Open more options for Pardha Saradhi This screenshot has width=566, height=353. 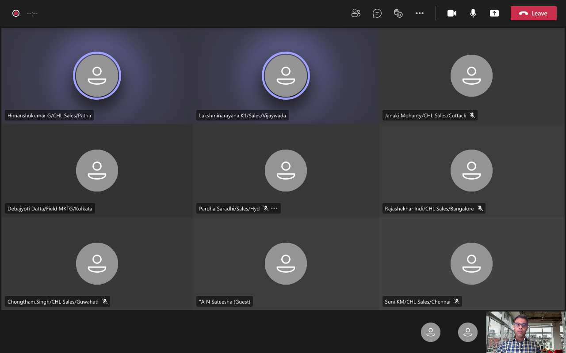[274, 208]
